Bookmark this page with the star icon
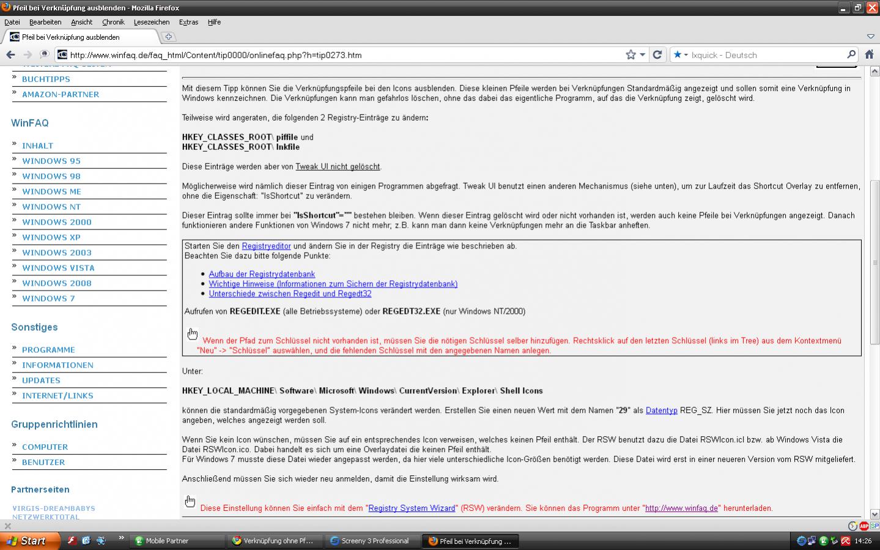This screenshot has height=550, width=880. pos(630,54)
